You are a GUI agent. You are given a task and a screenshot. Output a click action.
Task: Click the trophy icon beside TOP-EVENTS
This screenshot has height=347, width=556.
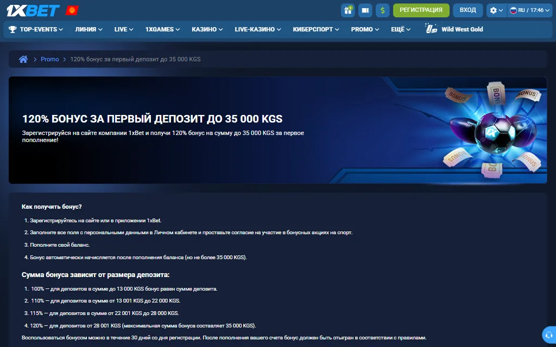(x=12, y=29)
